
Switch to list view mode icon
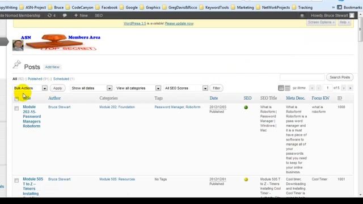point(281,88)
